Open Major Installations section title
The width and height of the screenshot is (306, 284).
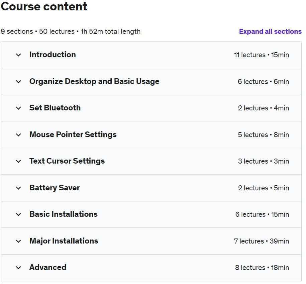pos(64,241)
